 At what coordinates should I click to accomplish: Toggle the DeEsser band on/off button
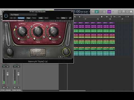click(47, 27)
